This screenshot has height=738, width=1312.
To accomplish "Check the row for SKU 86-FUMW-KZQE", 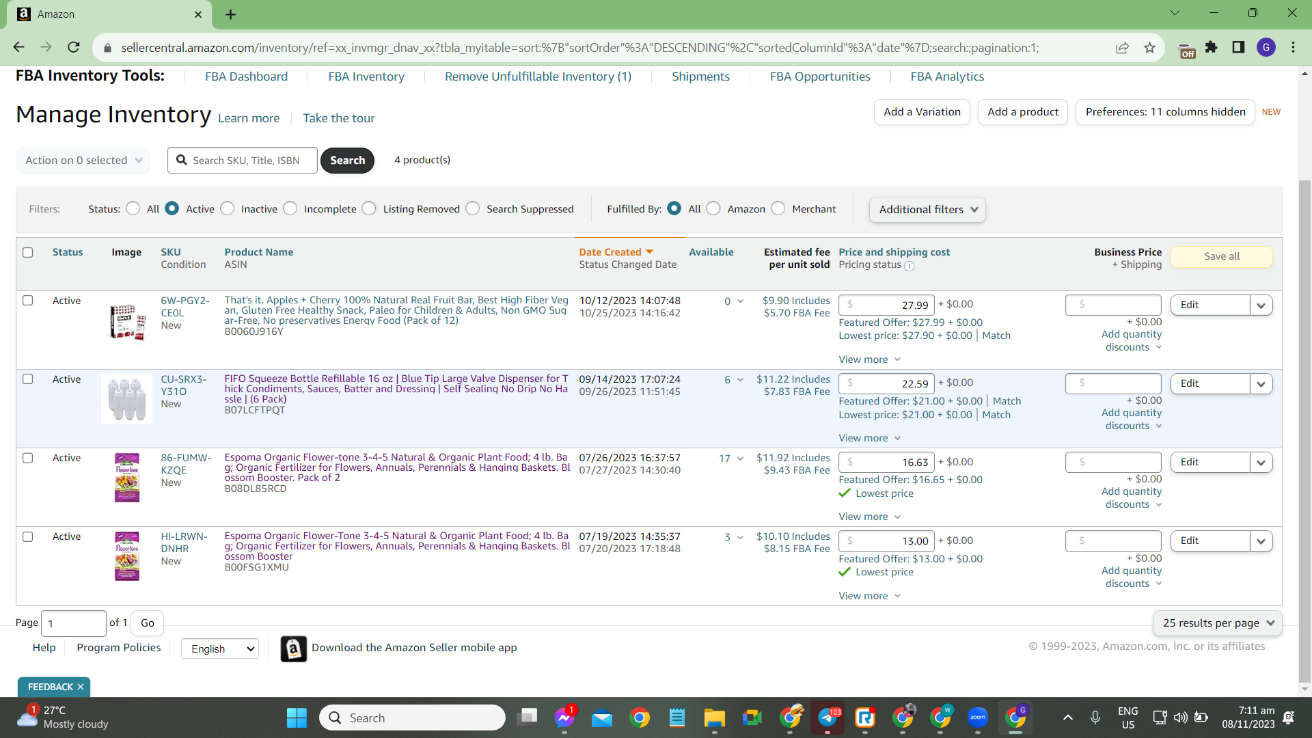I will [x=28, y=458].
